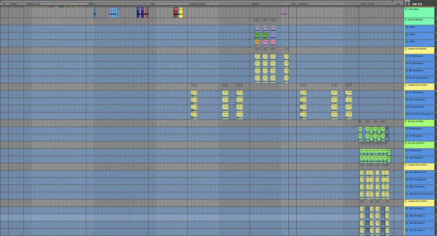The image size is (437, 236).
Task: Fold the BG VOX BRIDGE group track
Action: (406, 19)
